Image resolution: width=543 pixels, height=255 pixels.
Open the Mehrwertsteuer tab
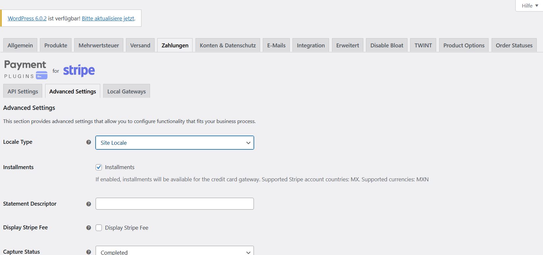pyautogui.click(x=99, y=45)
